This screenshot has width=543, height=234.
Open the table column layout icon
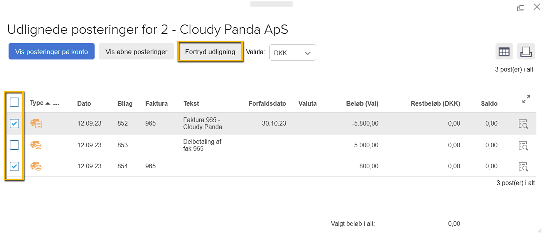tap(504, 52)
